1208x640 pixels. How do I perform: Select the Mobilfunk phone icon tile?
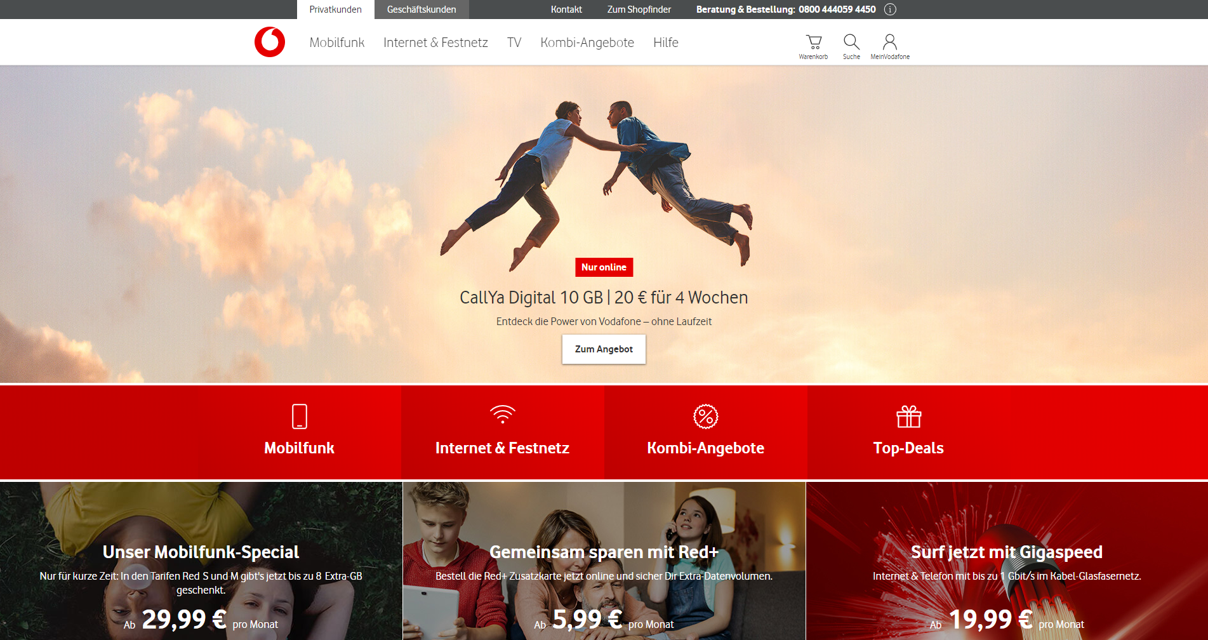click(299, 417)
